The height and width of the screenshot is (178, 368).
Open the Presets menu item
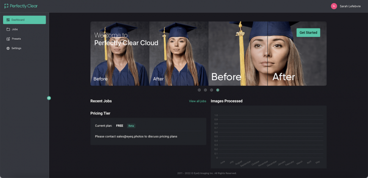click(25, 39)
